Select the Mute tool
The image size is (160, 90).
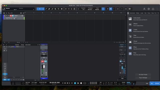(55, 9)
